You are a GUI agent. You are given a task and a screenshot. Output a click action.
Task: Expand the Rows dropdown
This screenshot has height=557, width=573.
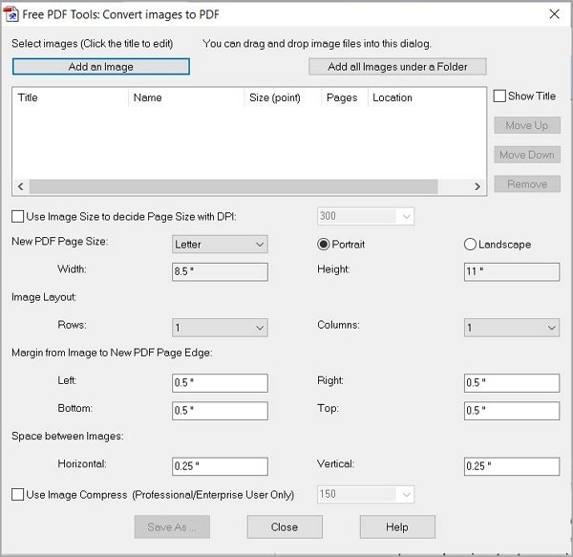coord(220,328)
